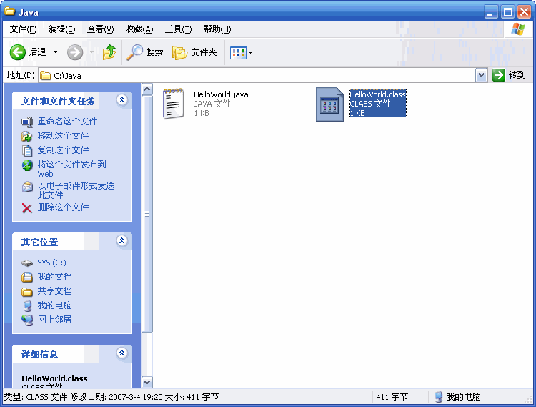Image resolution: width=536 pixels, height=407 pixels.
Task: Click the copy file icon
Action: pyautogui.click(x=27, y=150)
